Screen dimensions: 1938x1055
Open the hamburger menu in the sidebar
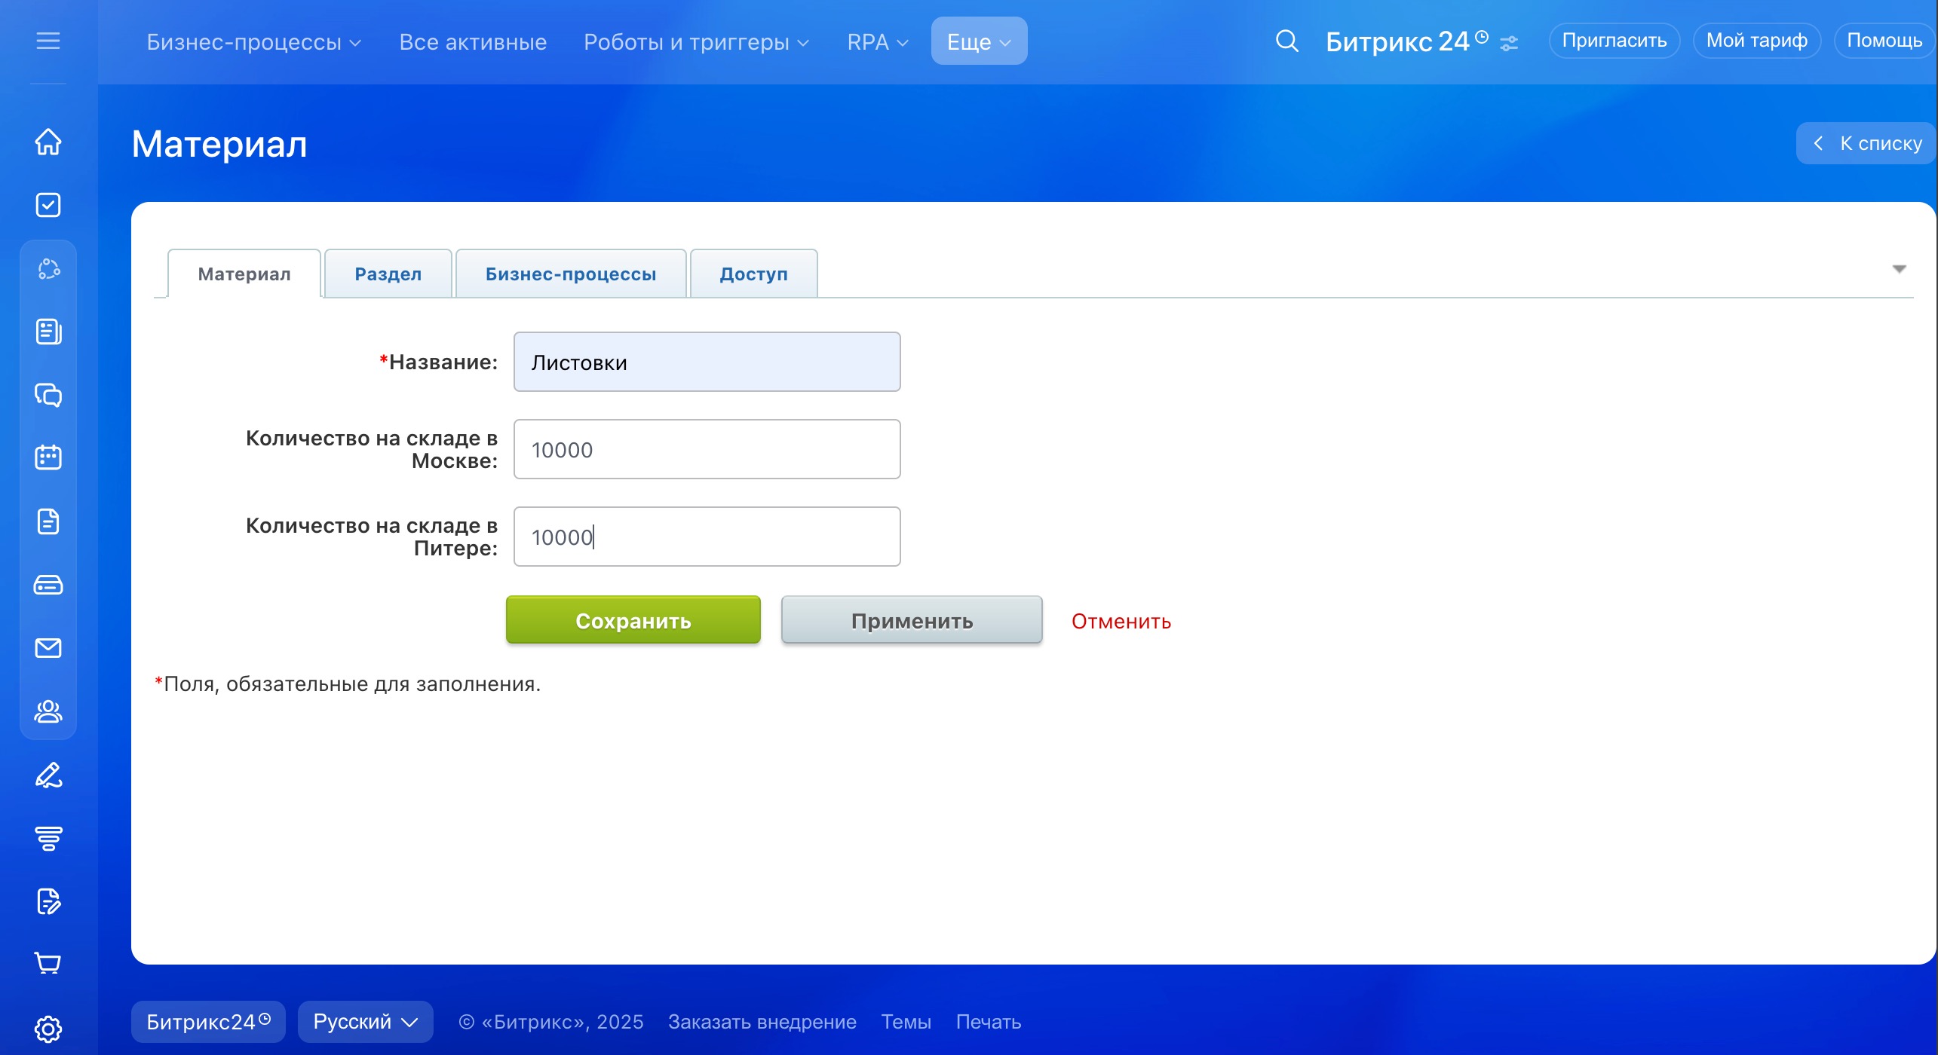(48, 41)
